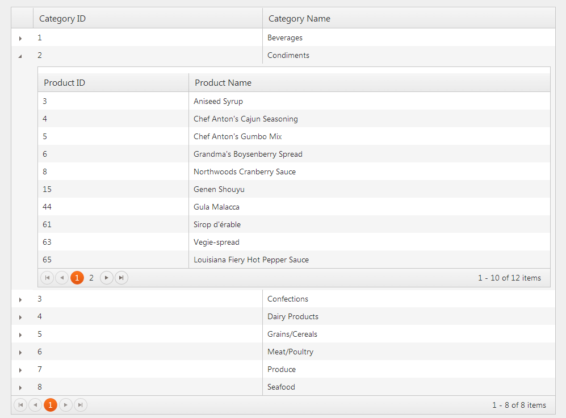
Task: Jump to last page of products
Action: tap(121, 277)
